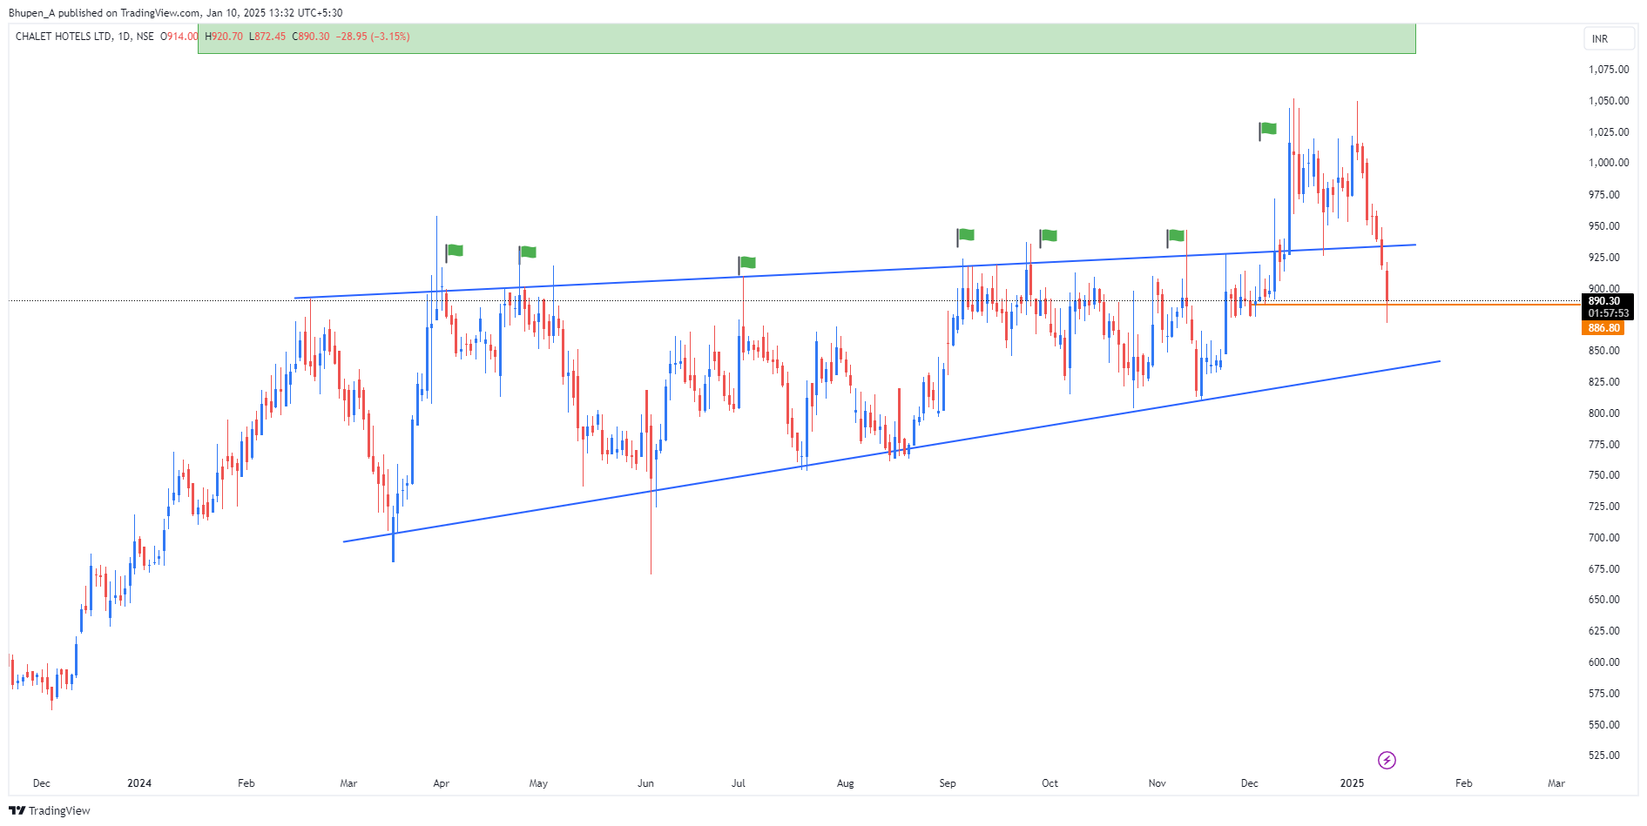Viewport: 1647px width, 826px height.
Task: Click the Aug label on time axis
Action: click(x=846, y=783)
